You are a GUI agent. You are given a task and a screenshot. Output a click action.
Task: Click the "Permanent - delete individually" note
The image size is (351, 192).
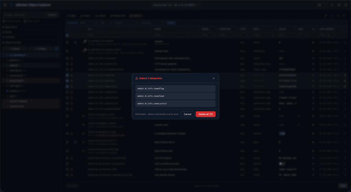[x=157, y=114]
